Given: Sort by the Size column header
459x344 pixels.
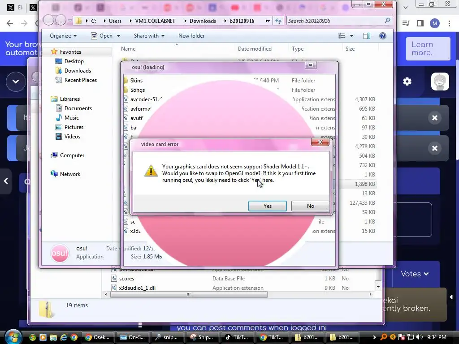Looking at the screenshot, I should click(350, 48).
